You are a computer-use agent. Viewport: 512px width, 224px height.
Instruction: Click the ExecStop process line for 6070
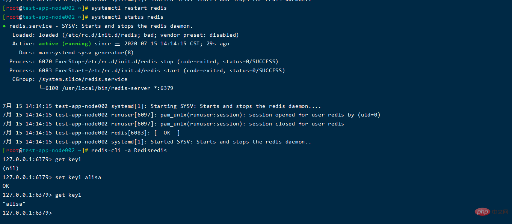pos(144,61)
